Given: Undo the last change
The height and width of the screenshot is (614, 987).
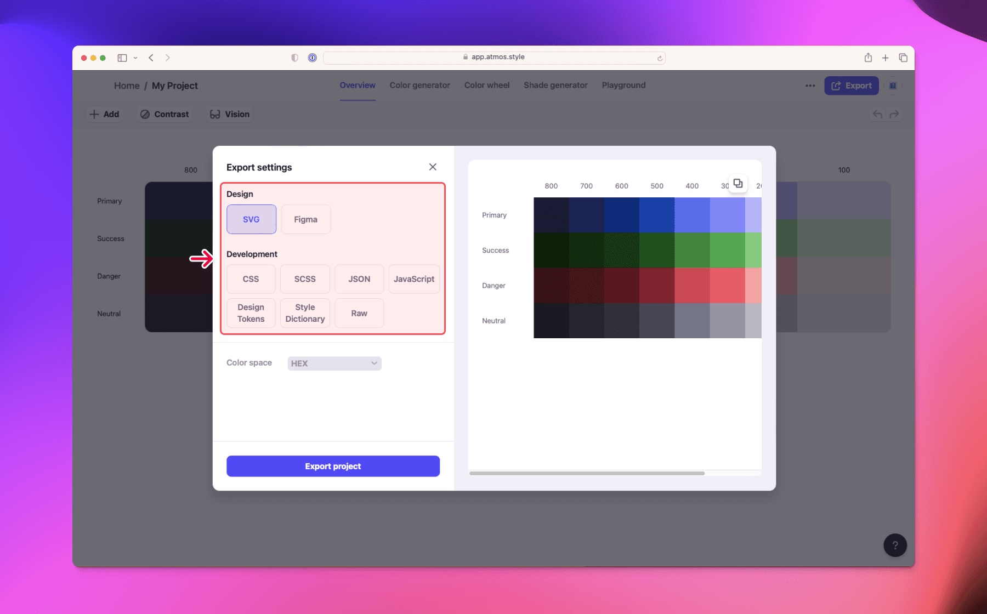Looking at the screenshot, I should click(877, 114).
